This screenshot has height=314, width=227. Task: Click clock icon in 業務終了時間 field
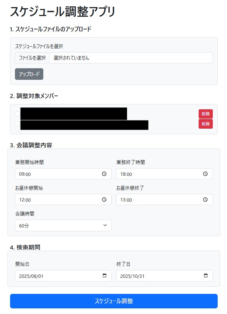205,174
